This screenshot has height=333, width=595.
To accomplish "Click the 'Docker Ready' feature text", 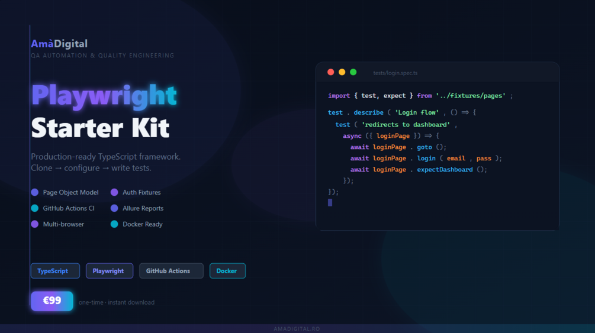I will click(x=142, y=224).
